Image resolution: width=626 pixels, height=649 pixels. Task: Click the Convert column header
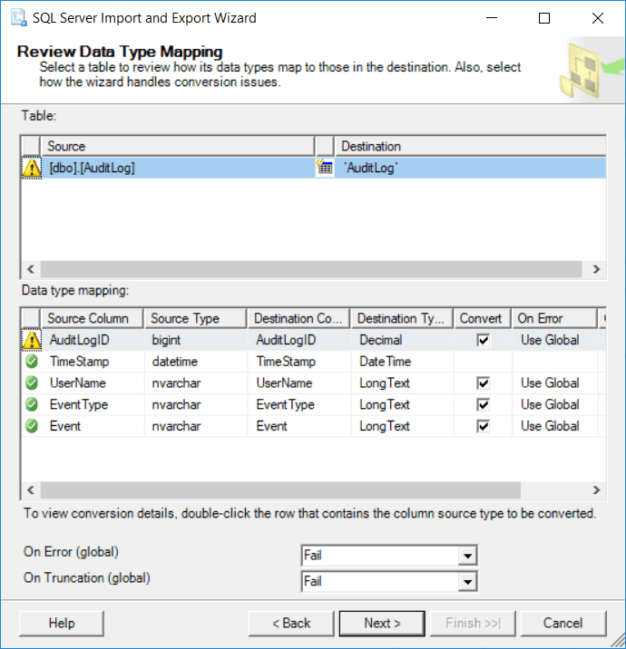483,318
